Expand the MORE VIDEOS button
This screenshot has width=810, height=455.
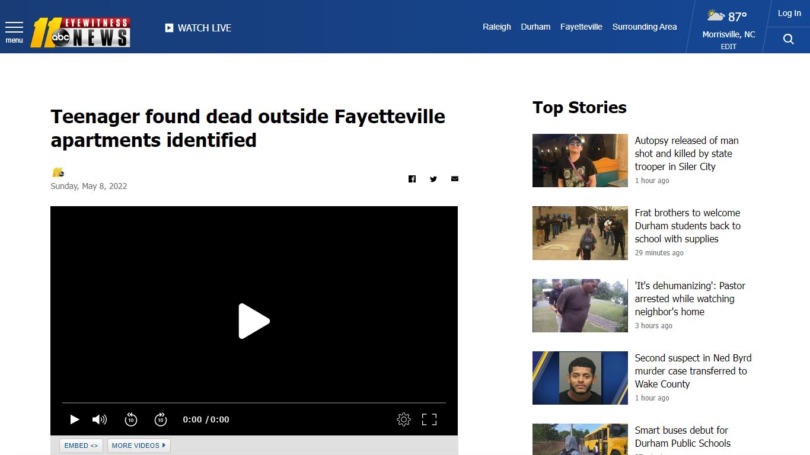click(x=139, y=446)
